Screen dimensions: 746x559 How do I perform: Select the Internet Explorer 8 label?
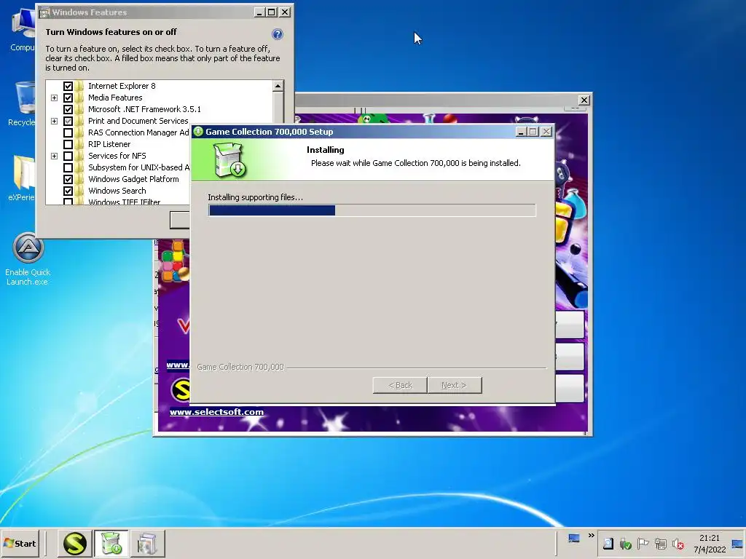[x=122, y=86]
